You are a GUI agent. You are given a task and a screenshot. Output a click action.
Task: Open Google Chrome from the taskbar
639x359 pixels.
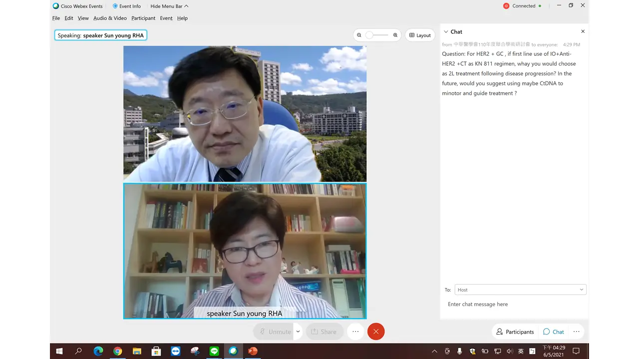click(x=117, y=351)
